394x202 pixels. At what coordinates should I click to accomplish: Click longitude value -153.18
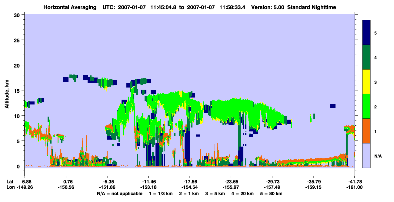[148, 187]
